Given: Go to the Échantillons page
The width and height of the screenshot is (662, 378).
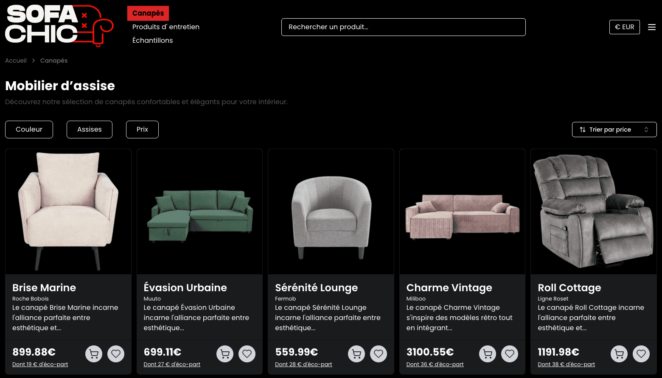Looking at the screenshot, I should click(152, 40).
